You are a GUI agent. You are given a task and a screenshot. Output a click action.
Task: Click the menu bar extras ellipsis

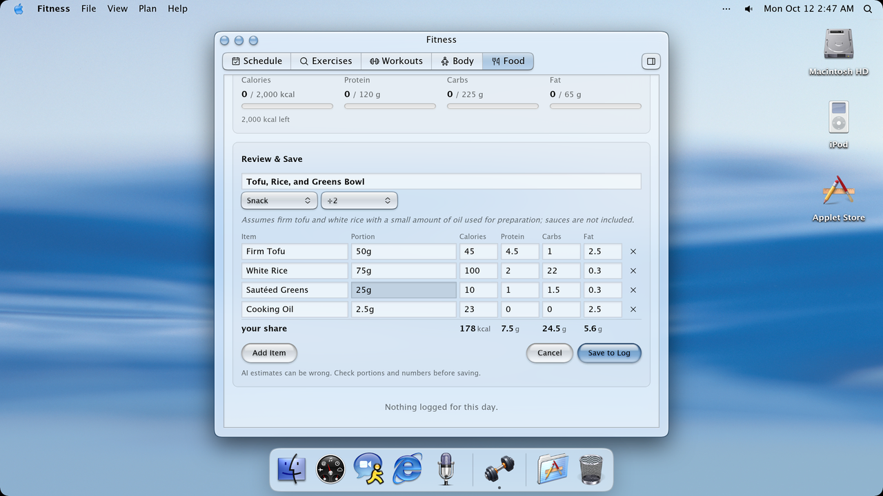[x=726, y=9]
